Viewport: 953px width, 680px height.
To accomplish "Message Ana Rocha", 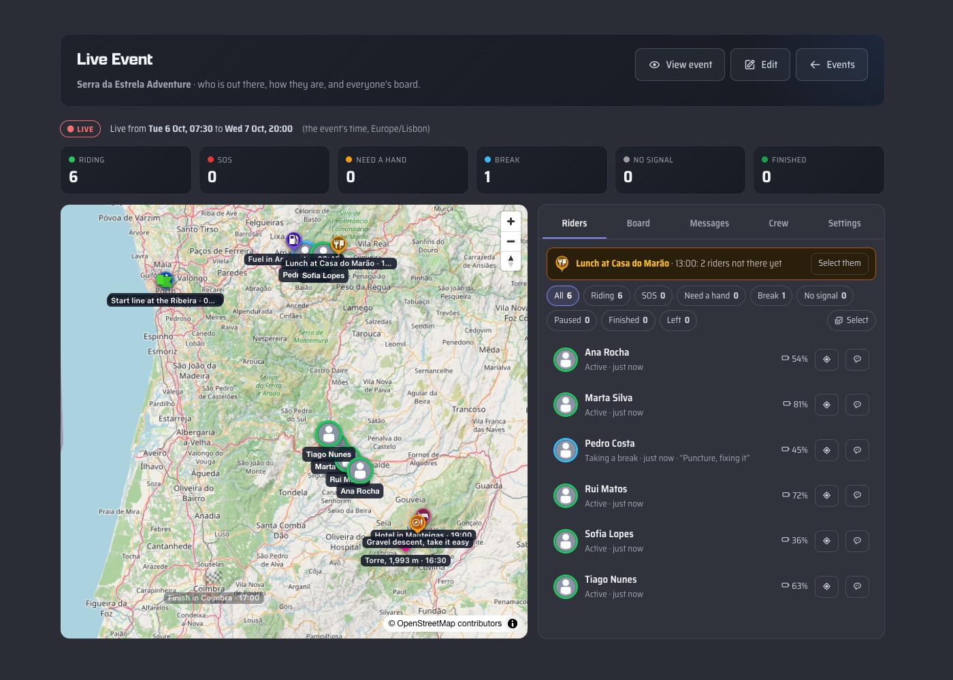I will coord(857,359).
